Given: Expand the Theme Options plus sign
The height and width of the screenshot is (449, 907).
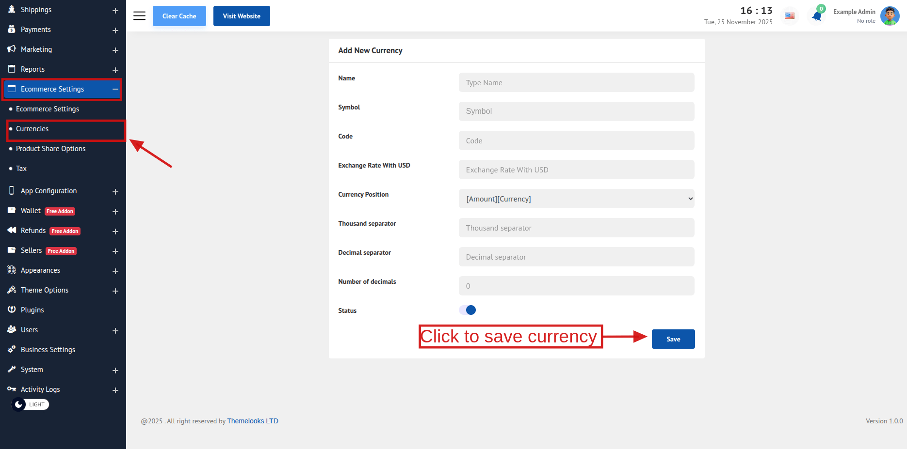Looking at the screenshot, I should [115, 291].
